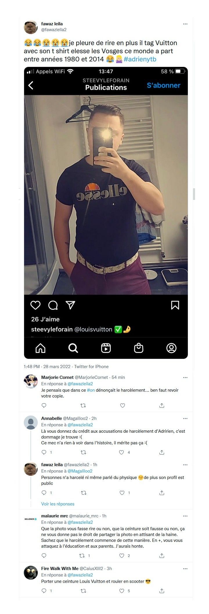Screen dimensions: 209x614
Task: Open Fire Walk With Me's avatar
Action: click(x=31, y=572)
